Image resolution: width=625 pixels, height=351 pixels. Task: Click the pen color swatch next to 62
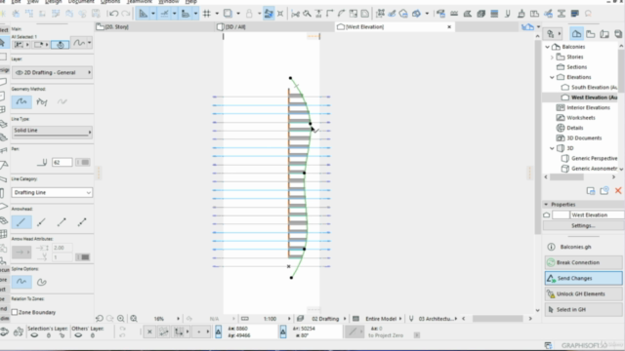pos(83,163)
